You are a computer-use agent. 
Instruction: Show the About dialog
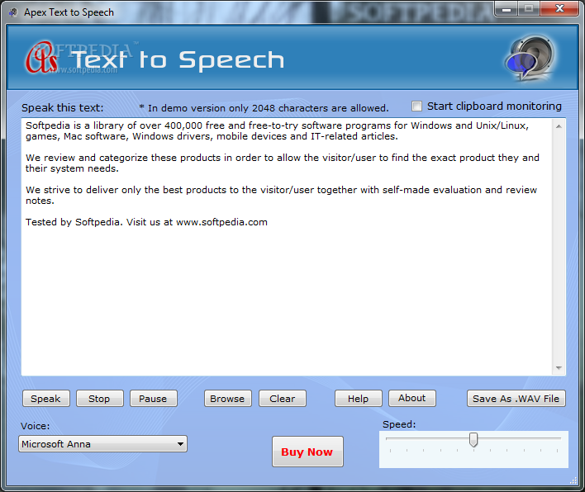(411, 398)
